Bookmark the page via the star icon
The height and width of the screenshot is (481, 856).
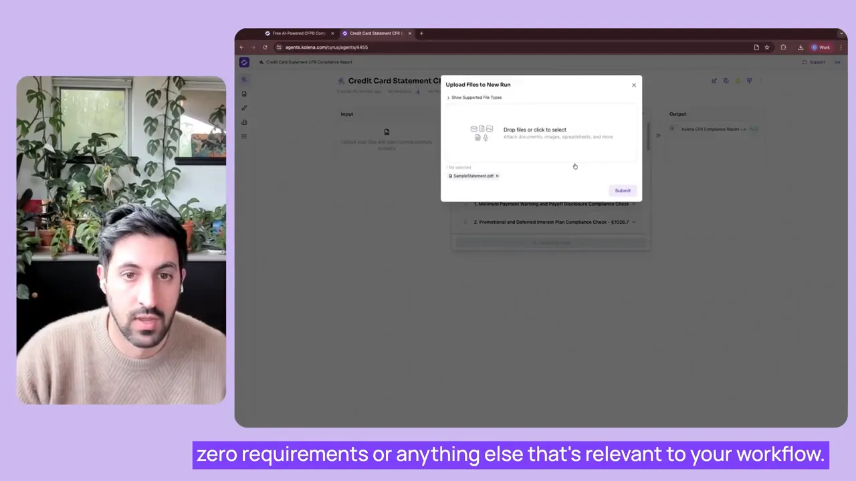(767, 47)
